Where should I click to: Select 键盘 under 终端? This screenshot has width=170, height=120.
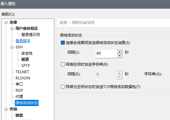point(19,115)
